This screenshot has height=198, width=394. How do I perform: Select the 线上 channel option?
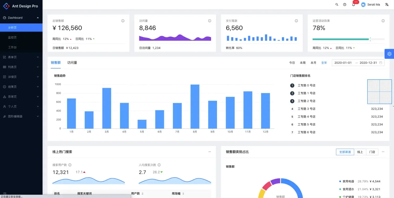pyautogui.click(x=360, y=152)
